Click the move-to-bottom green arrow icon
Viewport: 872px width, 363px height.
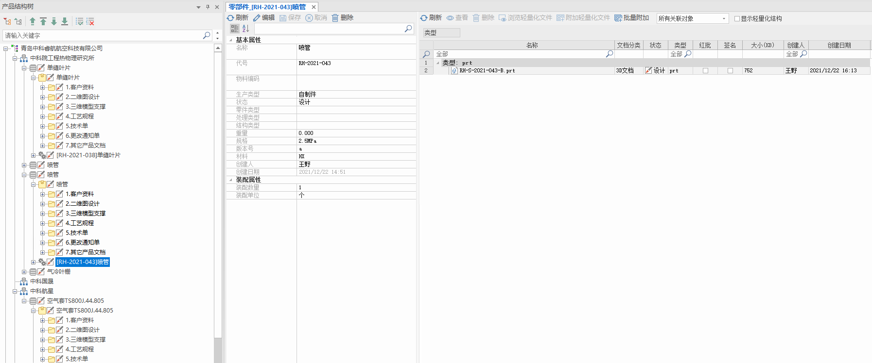[65, 21]
